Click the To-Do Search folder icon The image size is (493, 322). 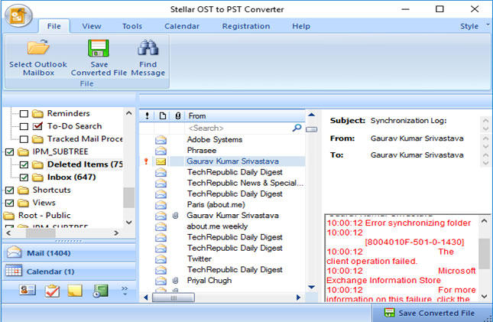click(x=37, y=126)
